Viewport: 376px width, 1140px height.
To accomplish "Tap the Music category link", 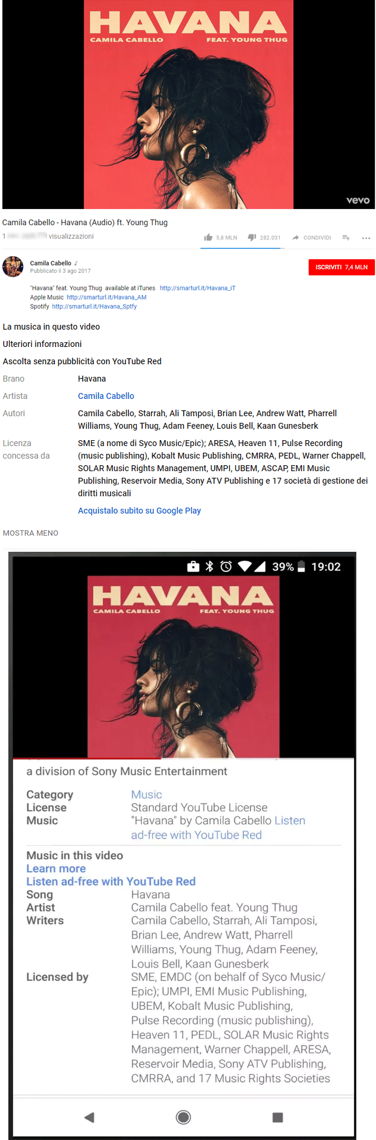I will click(147, 795).
